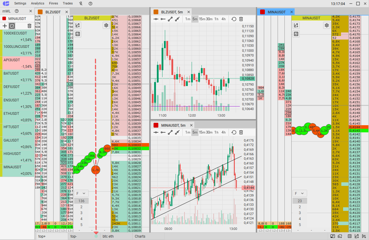Open calculator icon in MINAUSDT order book
This screenshot has height=240, width=369.
(x=296, y=34)
